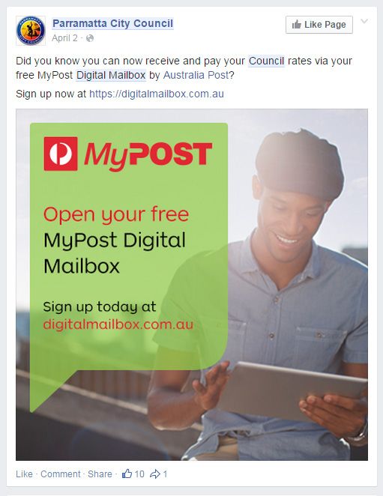This screenshot has width=383, height=496.
Task: Click the share arrow count icon
Action: pyautogui.click(x=155, y=474)
